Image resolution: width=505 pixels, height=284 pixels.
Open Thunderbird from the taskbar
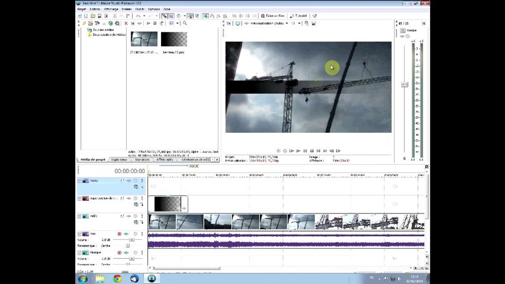click(x=134, y=279)
